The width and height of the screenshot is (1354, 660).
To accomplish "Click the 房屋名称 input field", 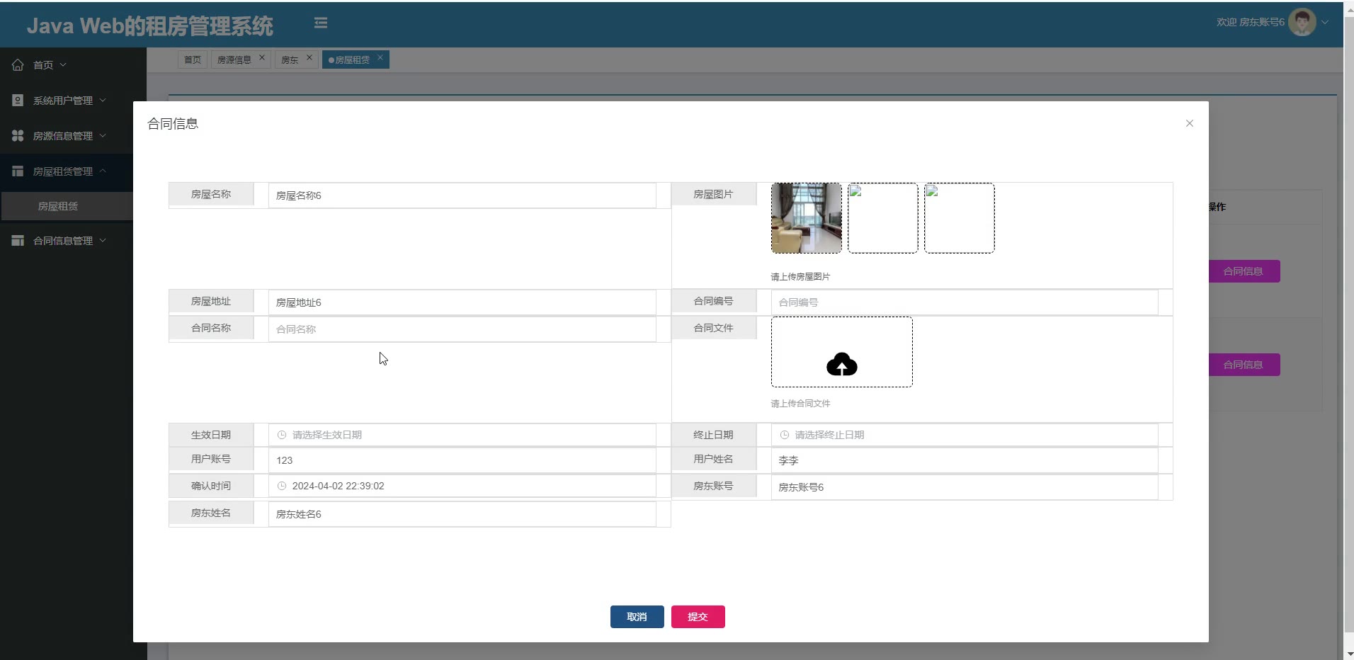I will pos(462,195).
